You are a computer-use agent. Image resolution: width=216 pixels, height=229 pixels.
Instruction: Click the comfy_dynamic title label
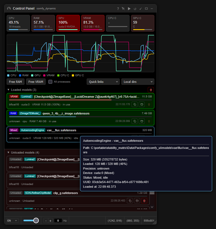46,9
